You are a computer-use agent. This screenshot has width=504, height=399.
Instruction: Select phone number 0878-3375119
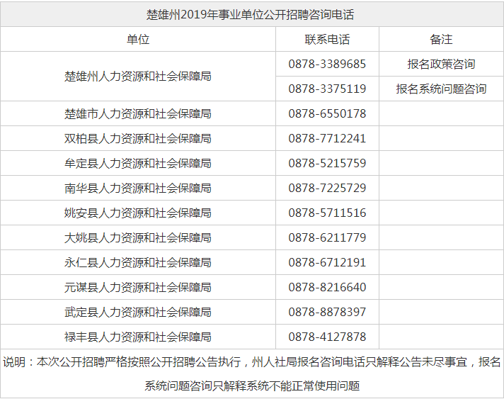pos(327,89)
